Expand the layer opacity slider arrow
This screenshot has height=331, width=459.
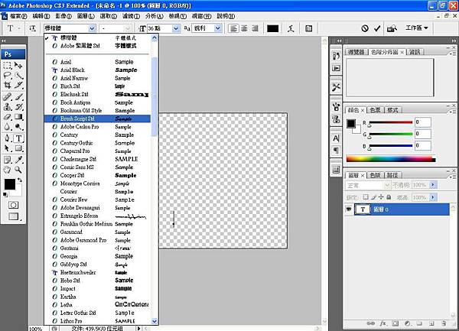pyautogui.click(x=433, y=185)
